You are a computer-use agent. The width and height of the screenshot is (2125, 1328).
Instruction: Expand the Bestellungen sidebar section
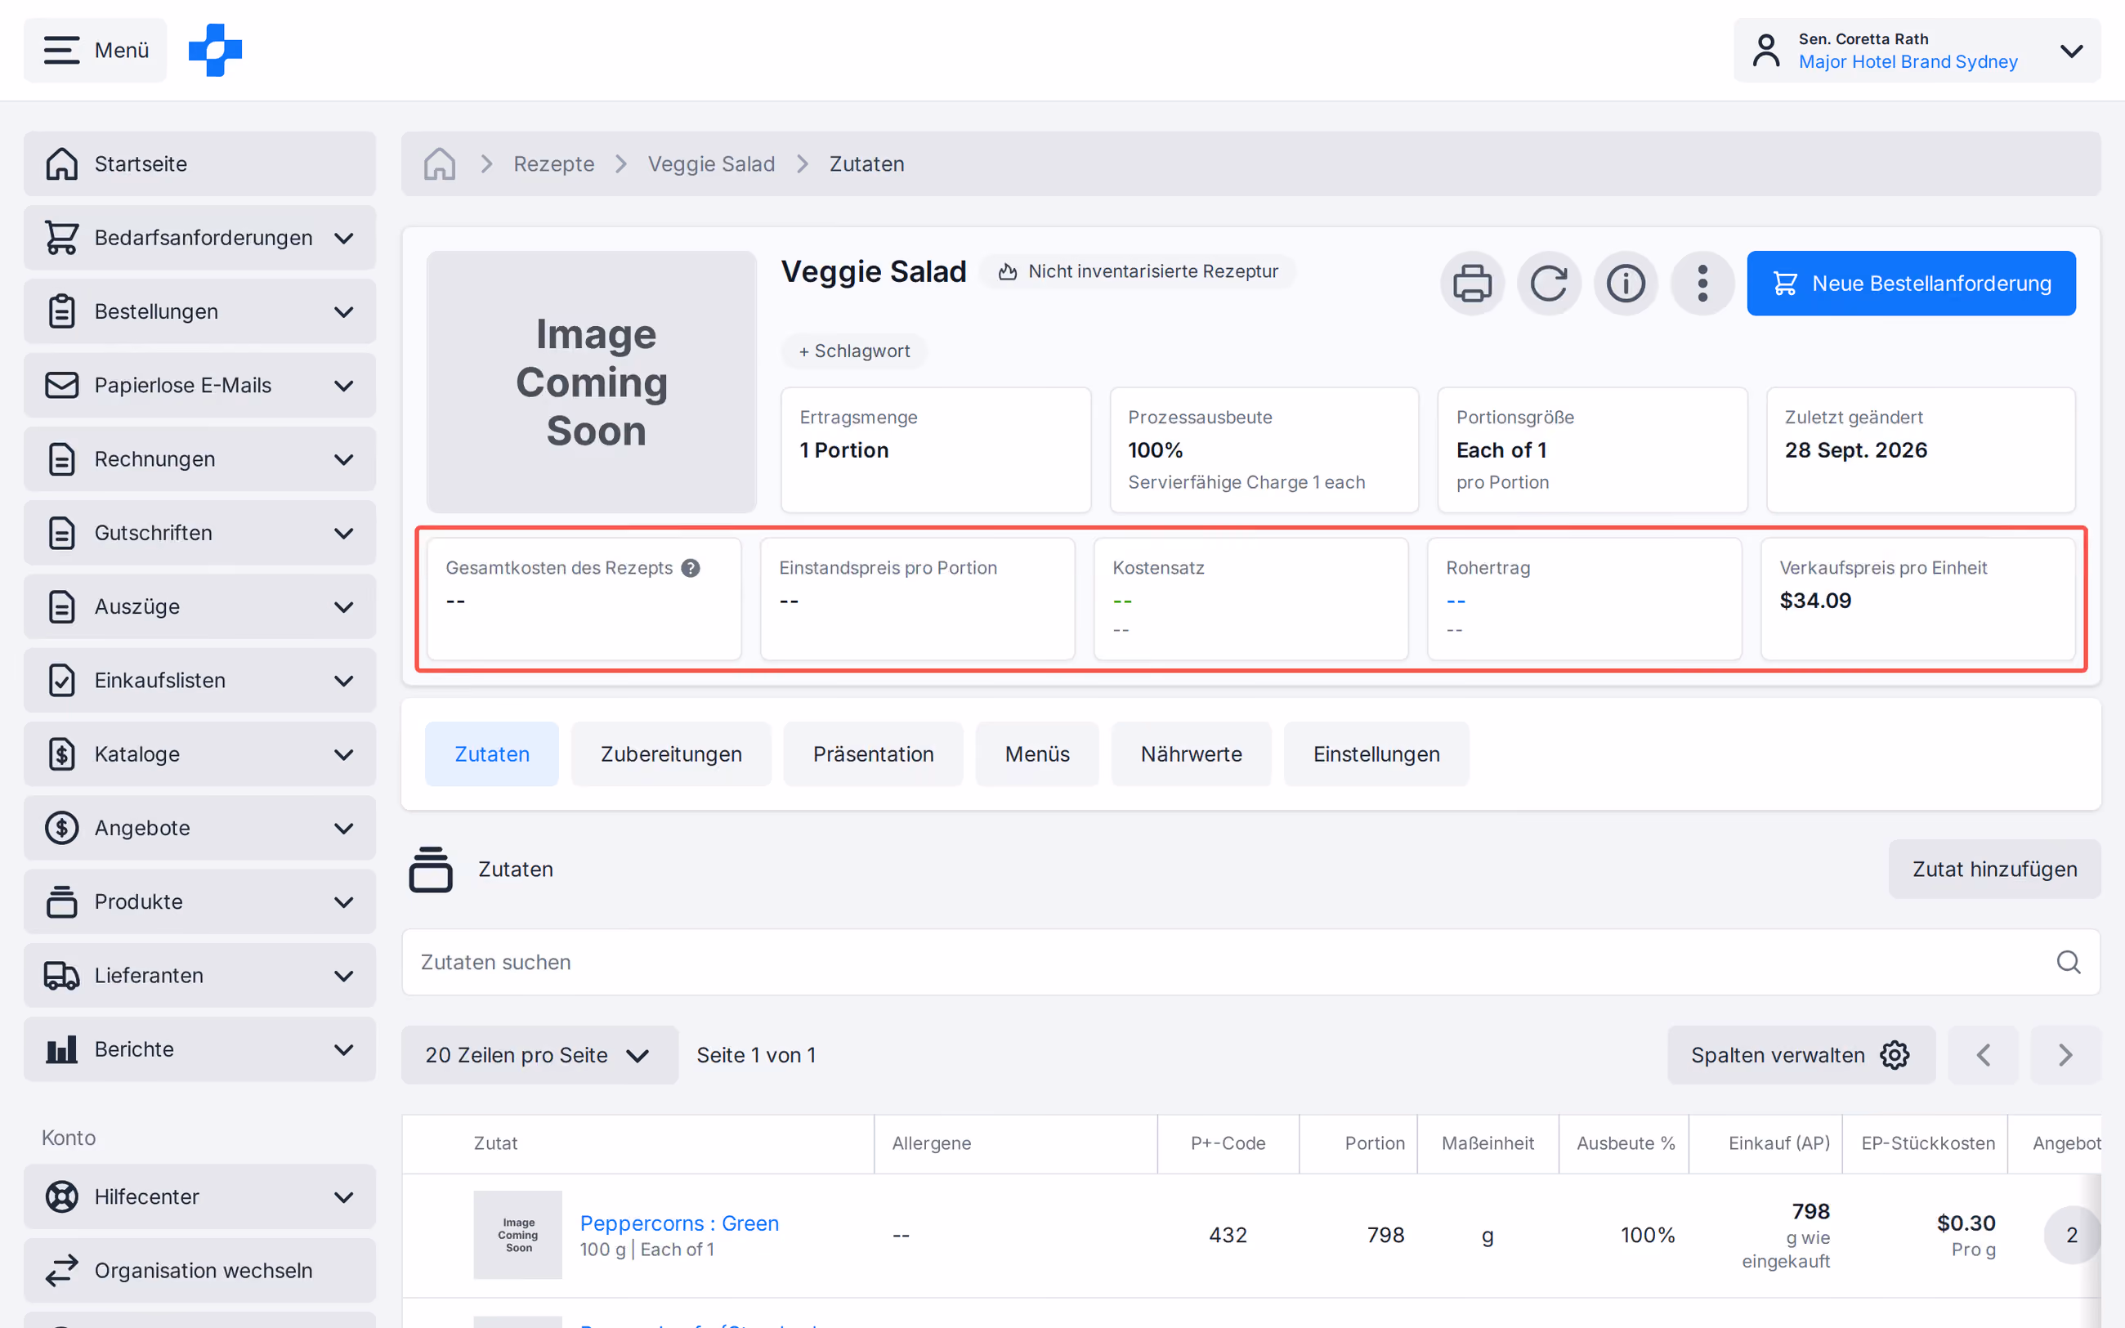199,312
